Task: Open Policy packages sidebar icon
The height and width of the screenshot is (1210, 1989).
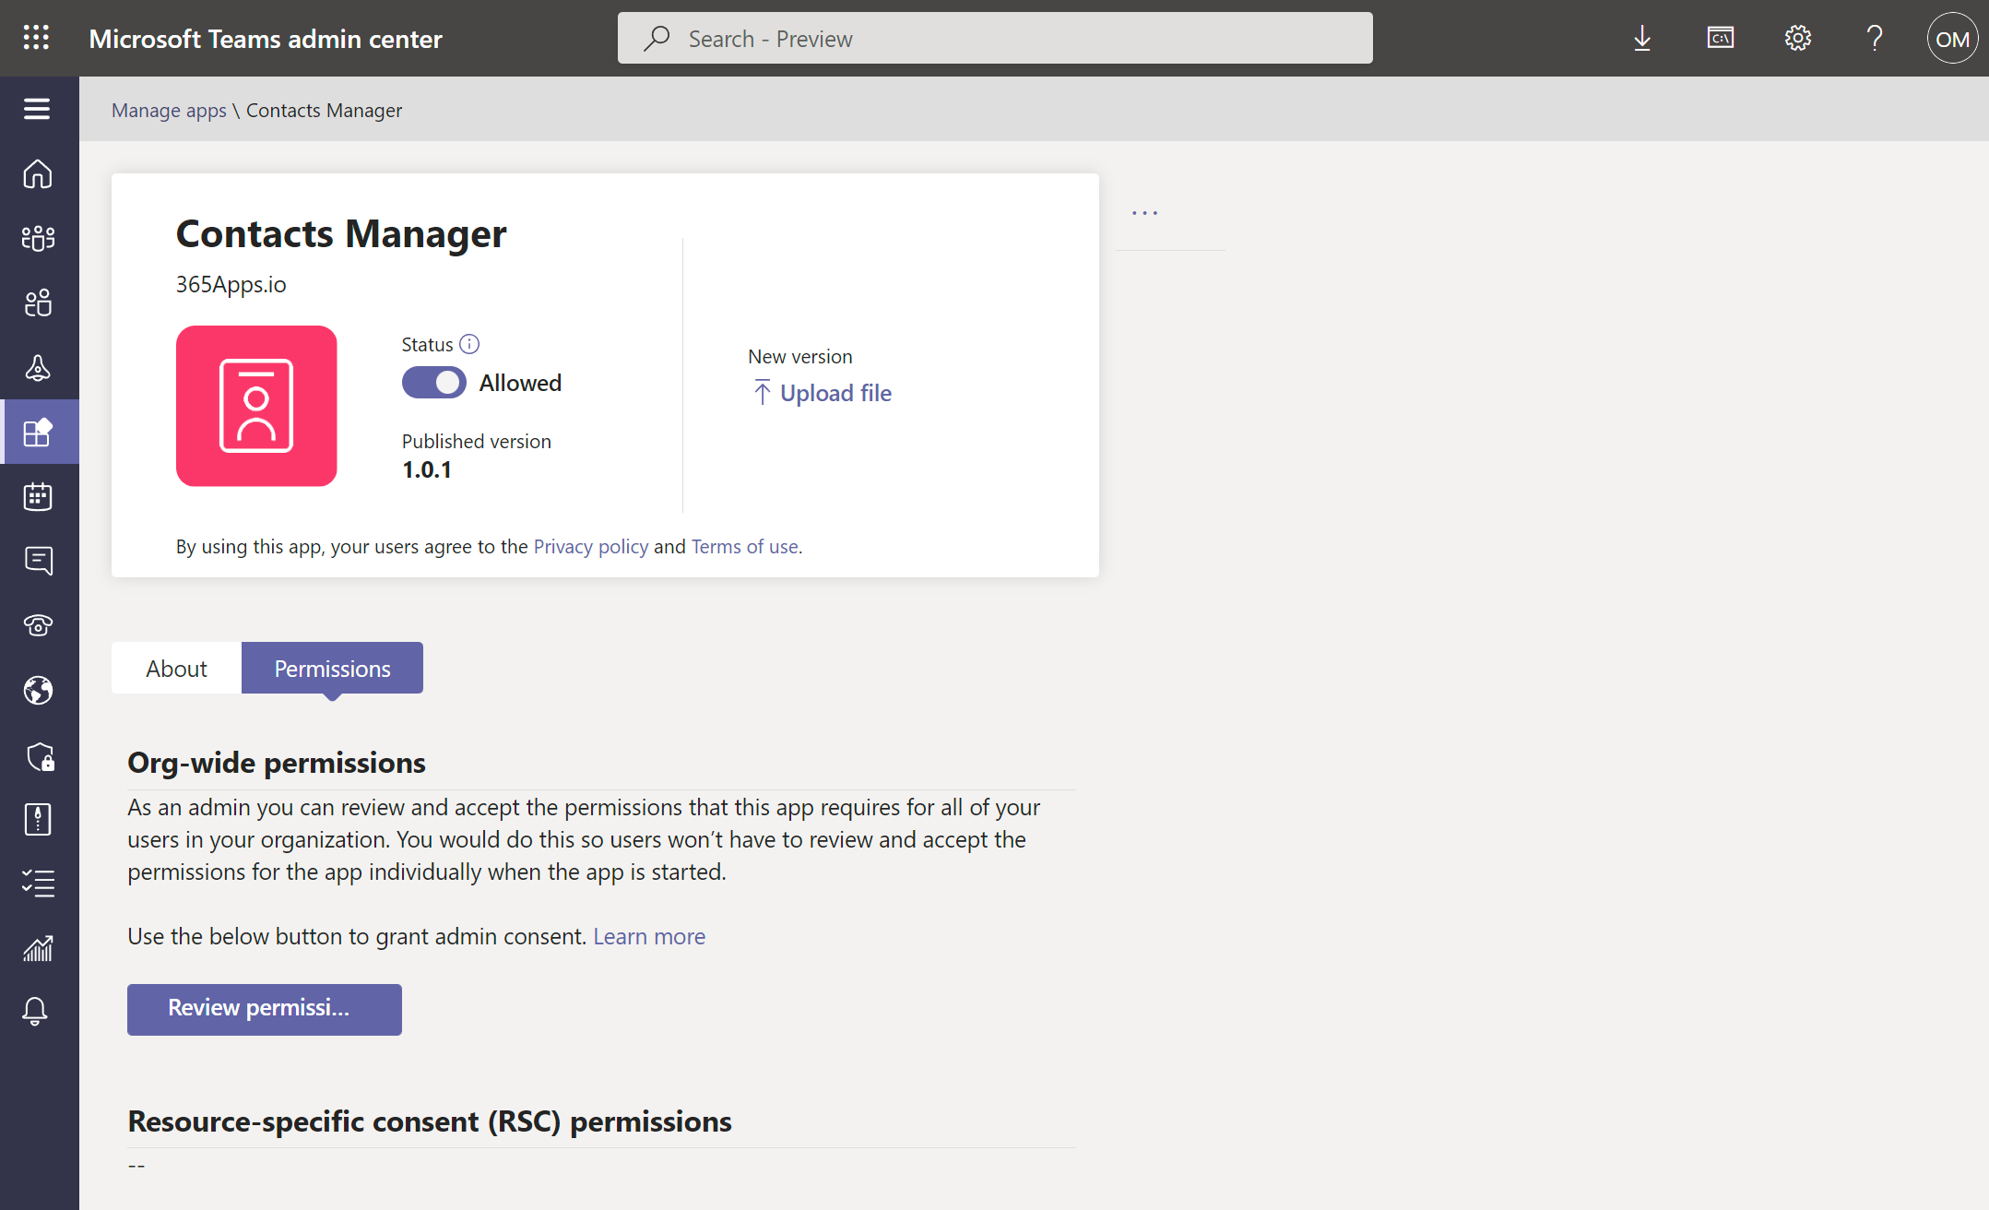Action: [x=38, y=819]
